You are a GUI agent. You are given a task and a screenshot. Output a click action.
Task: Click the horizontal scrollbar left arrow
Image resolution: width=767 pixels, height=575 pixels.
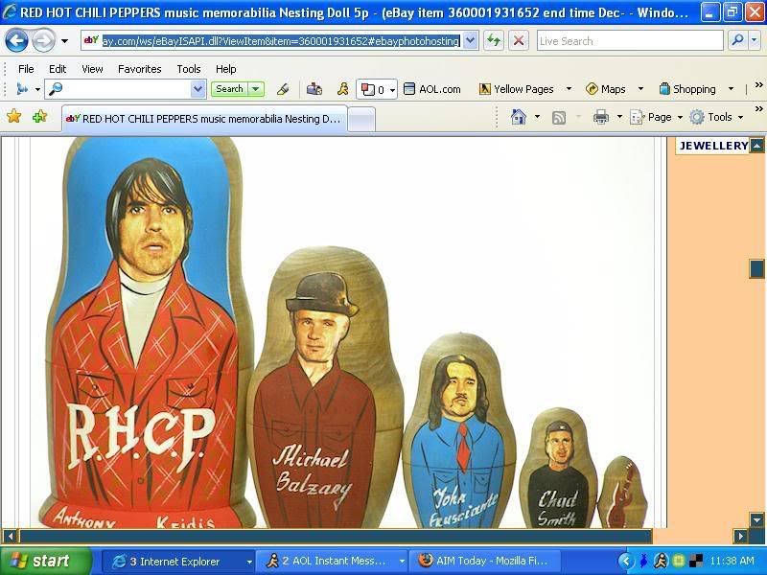10,536
